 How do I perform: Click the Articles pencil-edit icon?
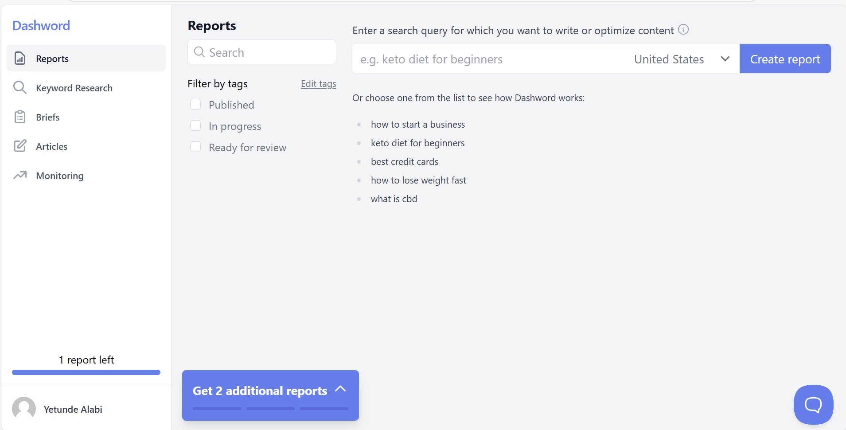(x=20, y=146)
